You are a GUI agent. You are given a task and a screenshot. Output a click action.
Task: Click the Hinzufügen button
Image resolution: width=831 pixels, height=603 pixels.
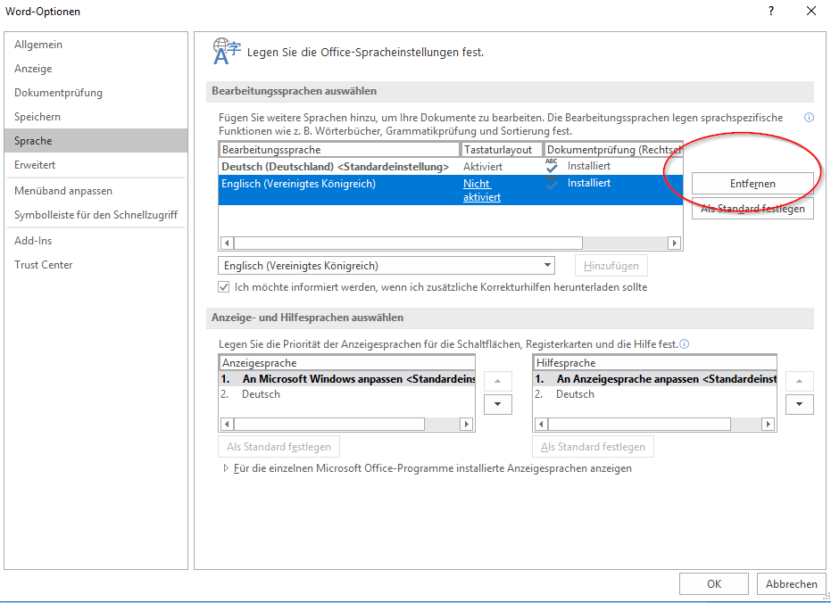coord(611,266)
